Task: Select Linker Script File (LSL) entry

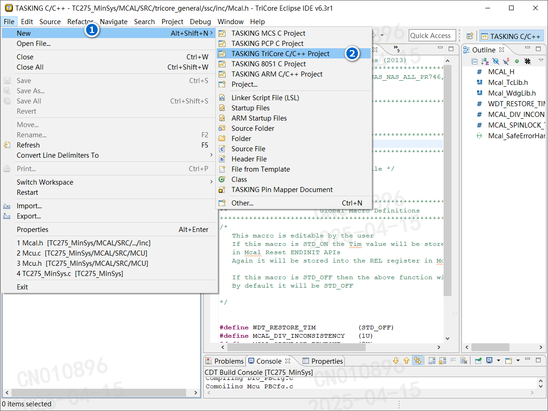Action: click(x=293, y=97)
